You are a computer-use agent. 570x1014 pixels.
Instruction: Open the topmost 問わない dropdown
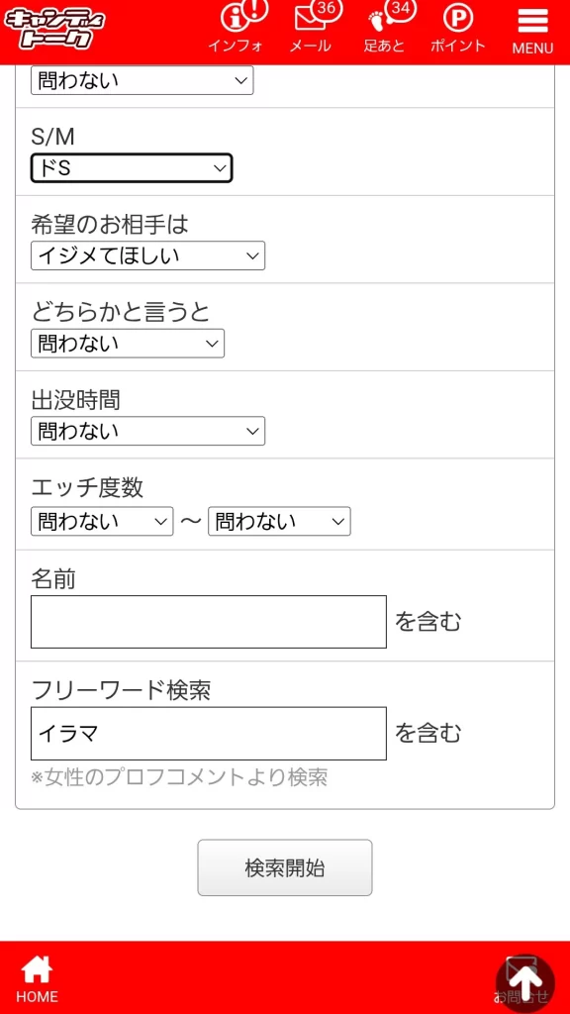(x=141, y=80)
